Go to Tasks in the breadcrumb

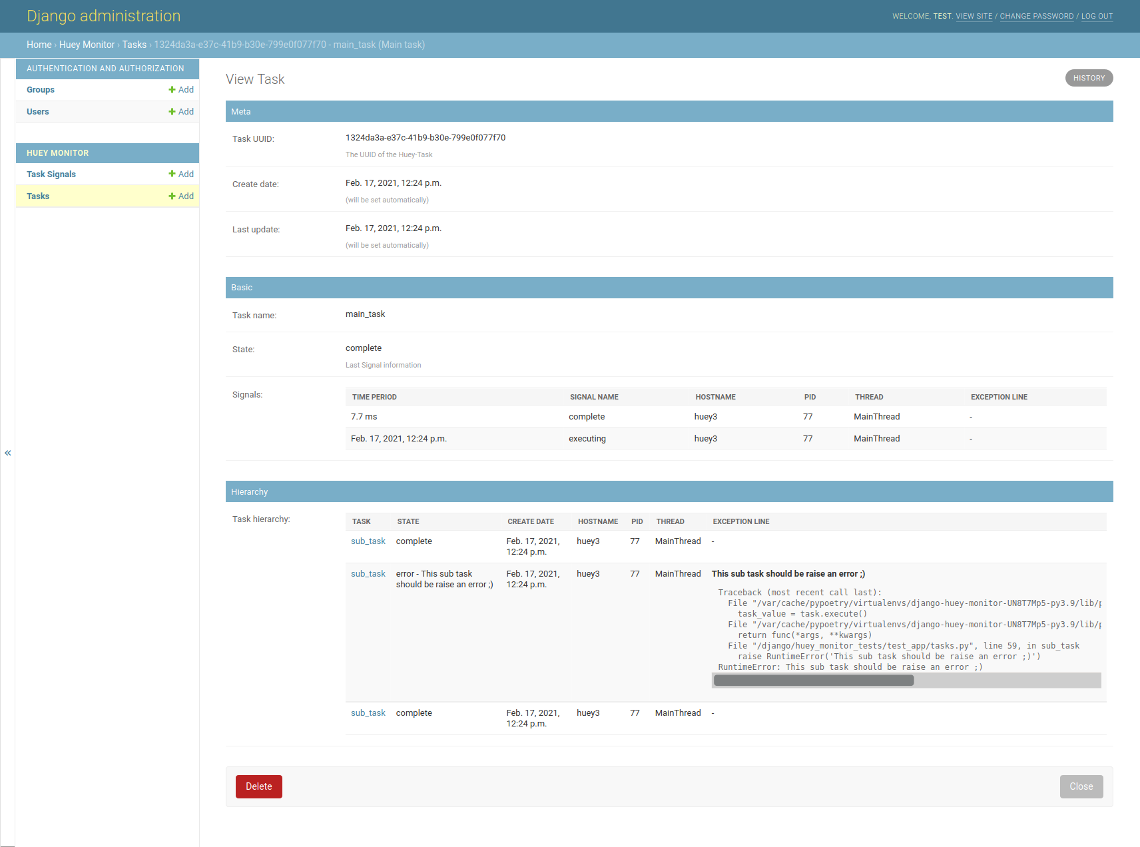pyautogui.click(x=135, y=45)
